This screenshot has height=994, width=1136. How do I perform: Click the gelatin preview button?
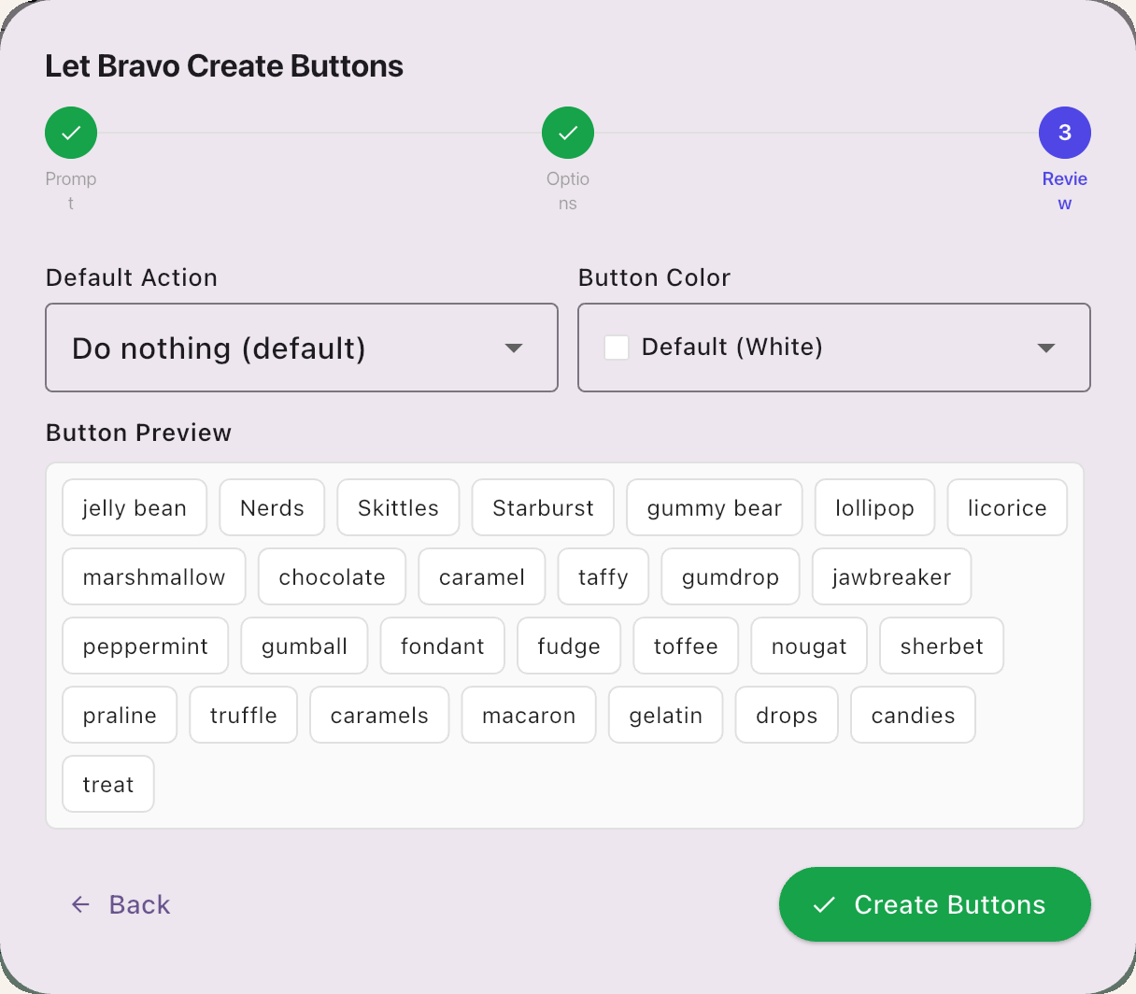[665, 715]
